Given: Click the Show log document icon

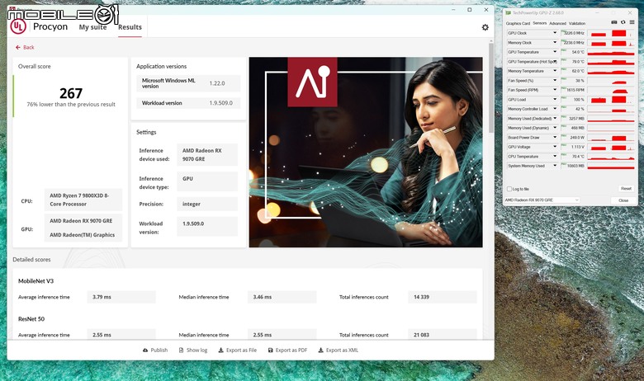Looking at the screenshot, I should [x=181, y=350].
